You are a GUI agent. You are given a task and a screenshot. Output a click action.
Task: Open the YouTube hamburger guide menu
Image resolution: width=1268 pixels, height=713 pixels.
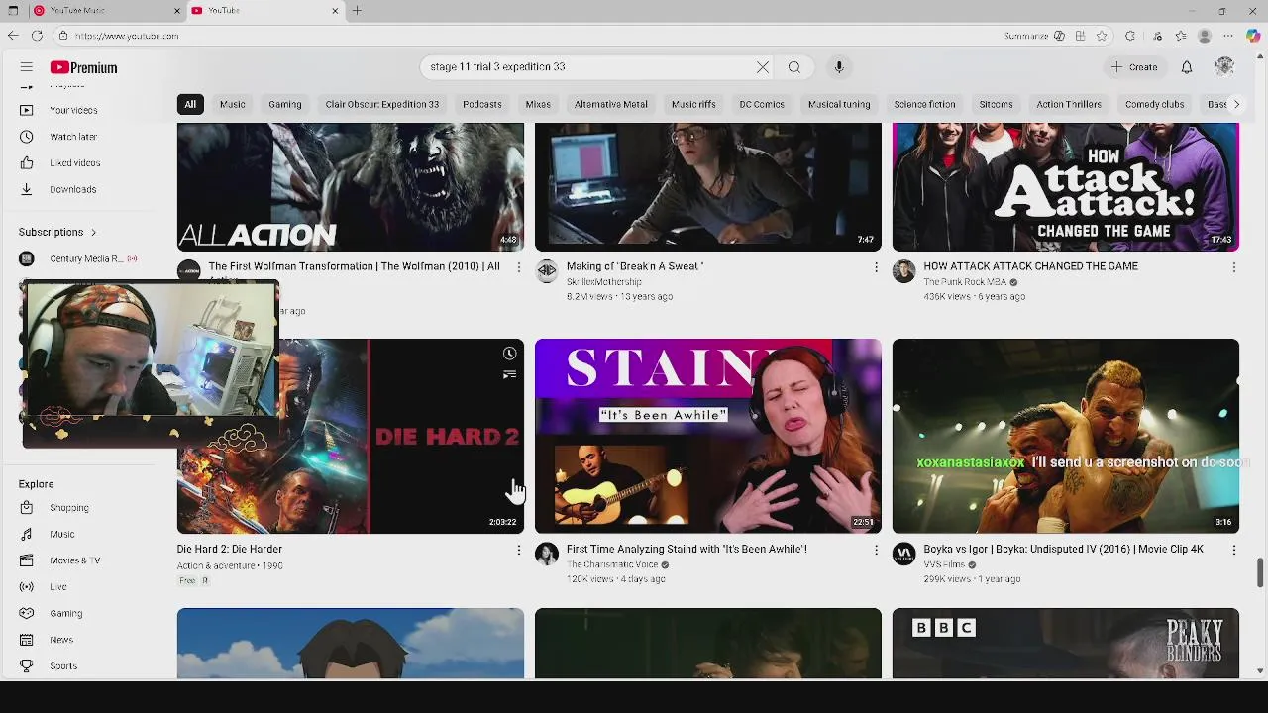pos(27,67)
